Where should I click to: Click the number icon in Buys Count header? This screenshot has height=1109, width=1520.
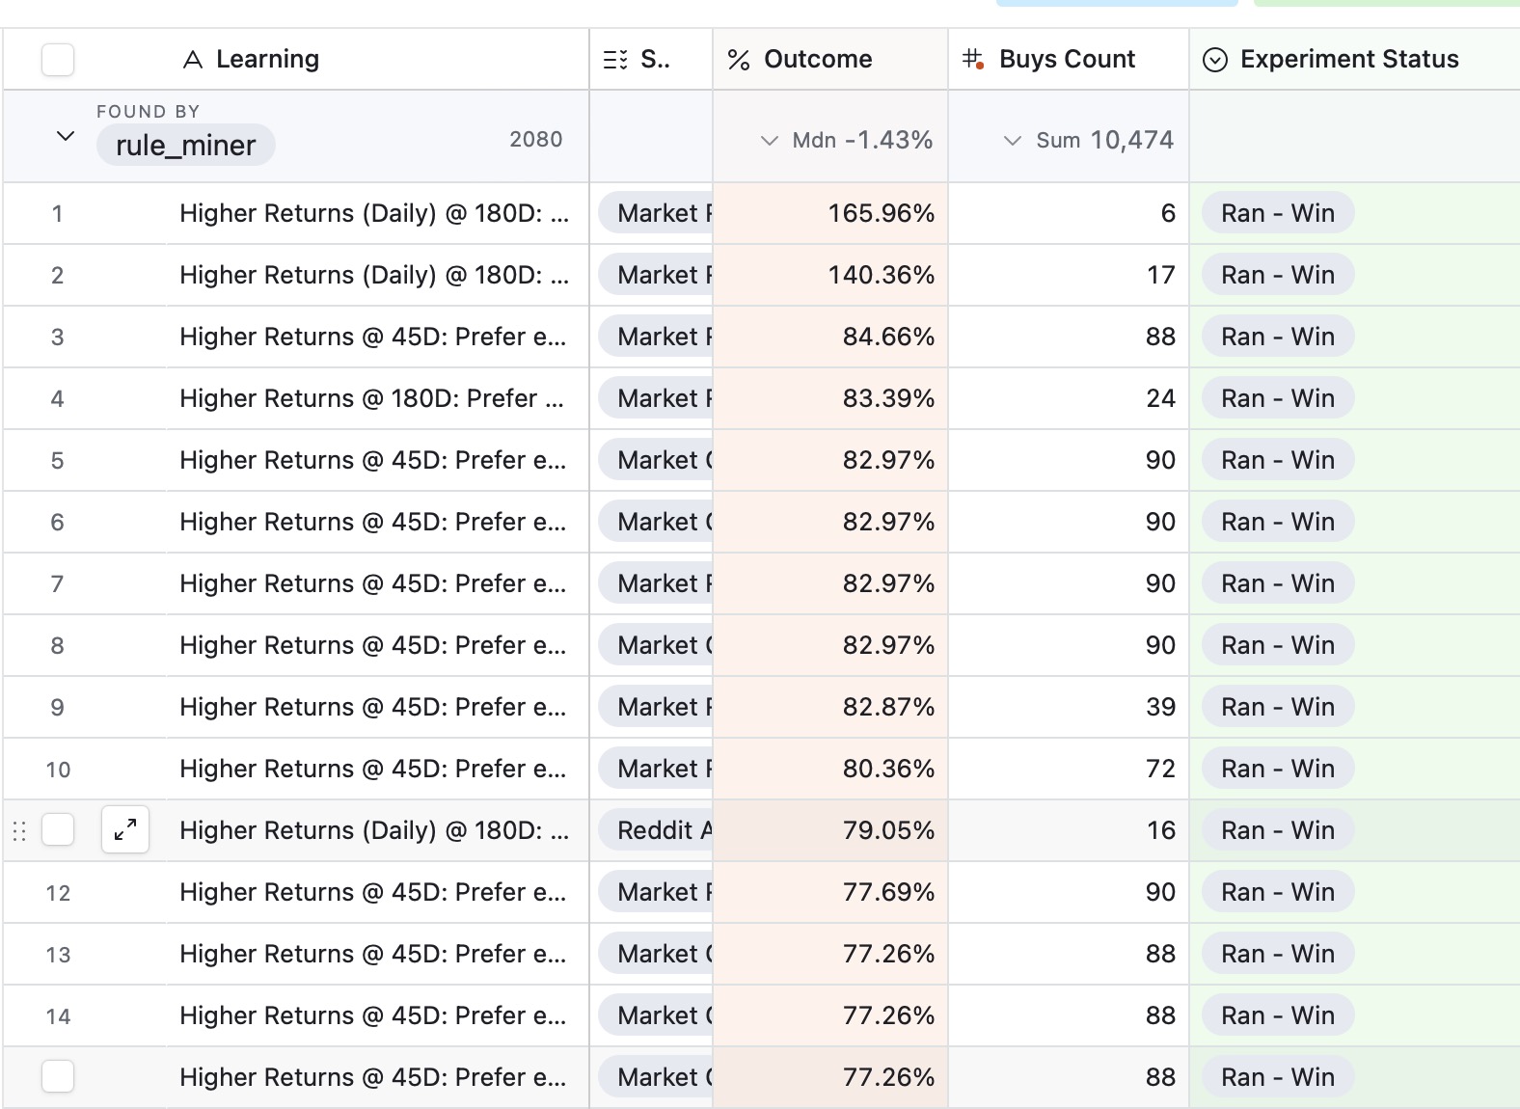[973, 60]
